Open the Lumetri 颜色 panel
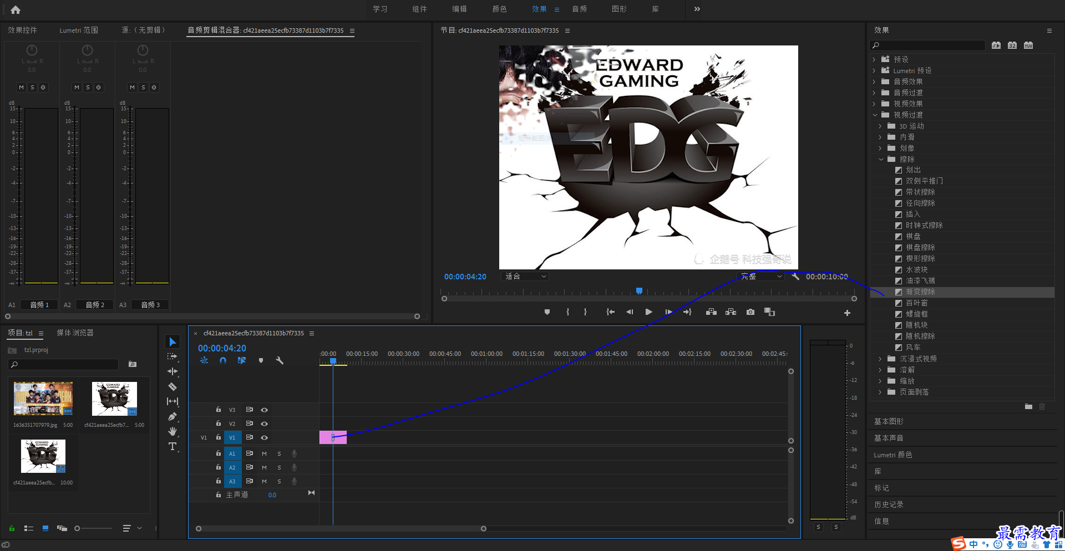Screen dimensions: 1065x551 892,455
